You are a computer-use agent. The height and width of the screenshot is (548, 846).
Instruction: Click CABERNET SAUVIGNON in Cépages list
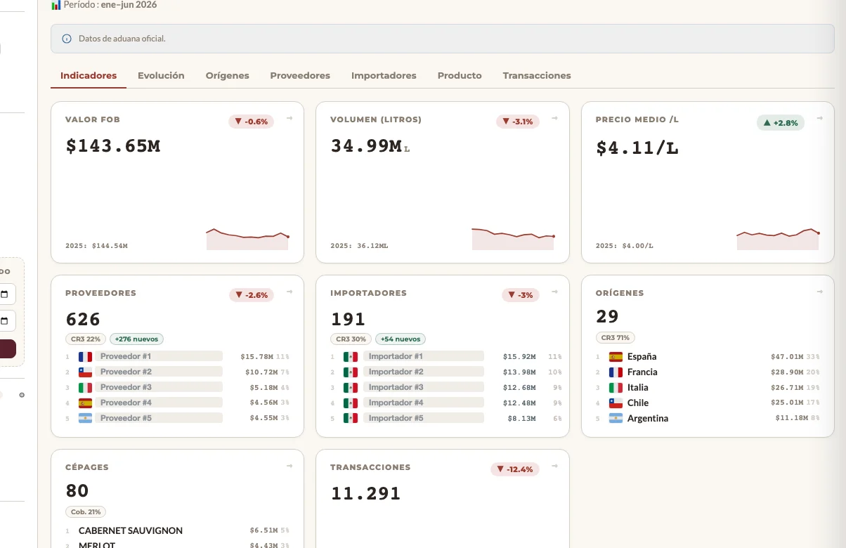tap(131, 531)
